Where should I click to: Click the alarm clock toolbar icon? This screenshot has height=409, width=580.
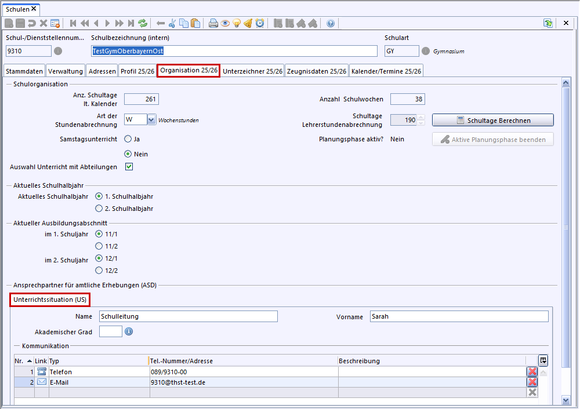[x=260, y=23]
